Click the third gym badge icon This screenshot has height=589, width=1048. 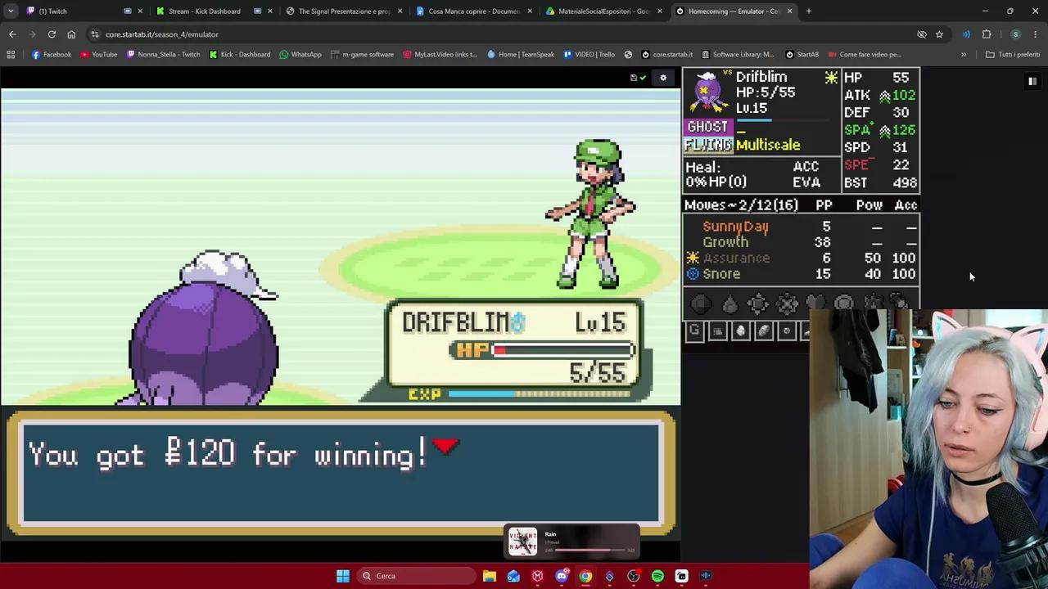(x=758, y=304)
